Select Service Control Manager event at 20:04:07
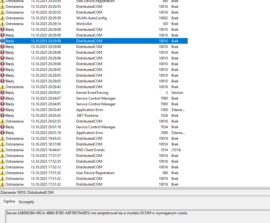 pos(96,98)
